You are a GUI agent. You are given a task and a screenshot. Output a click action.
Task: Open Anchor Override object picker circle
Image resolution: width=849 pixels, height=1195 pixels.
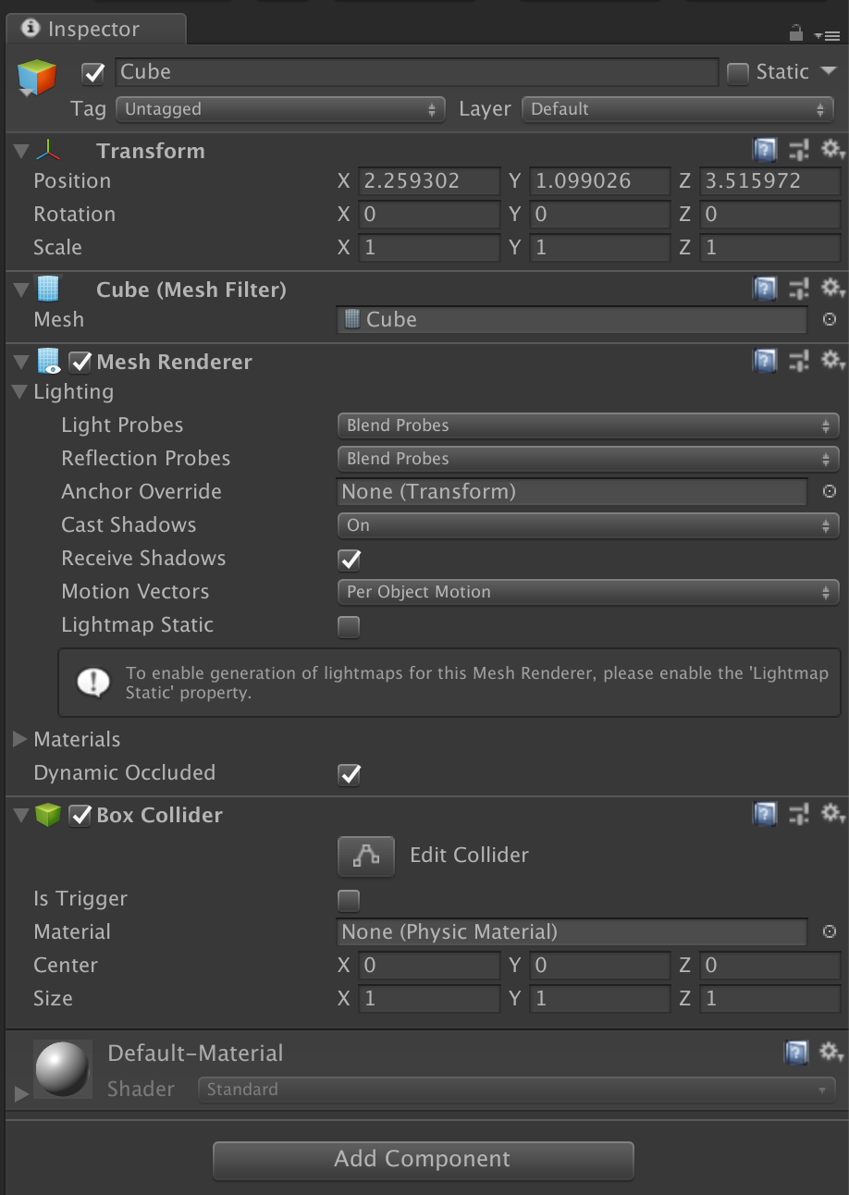[830, 491]
